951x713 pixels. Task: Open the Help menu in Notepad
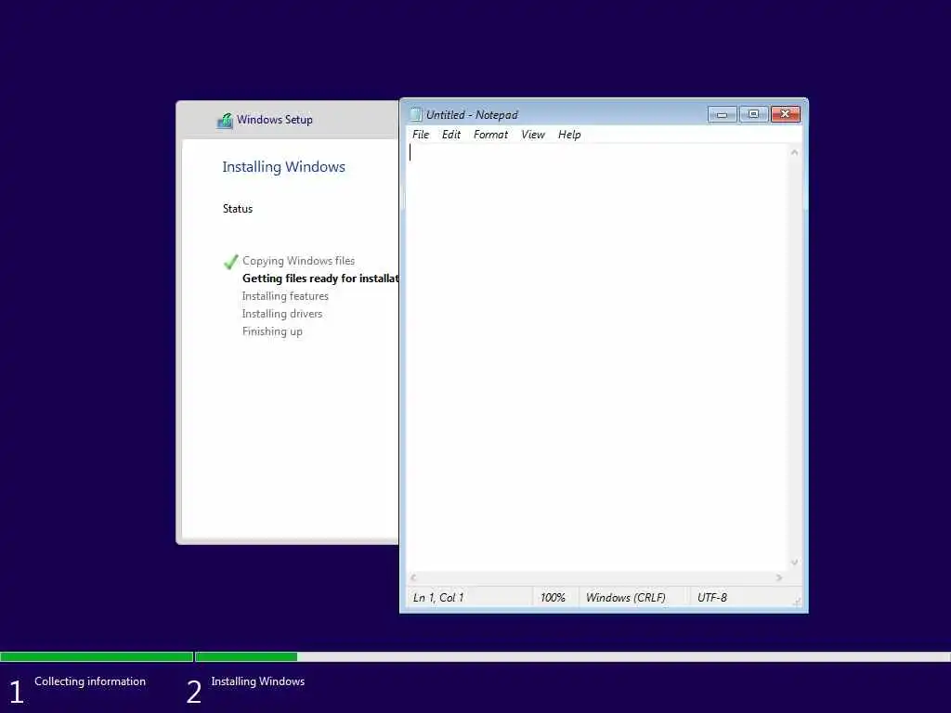click(569, 135)
